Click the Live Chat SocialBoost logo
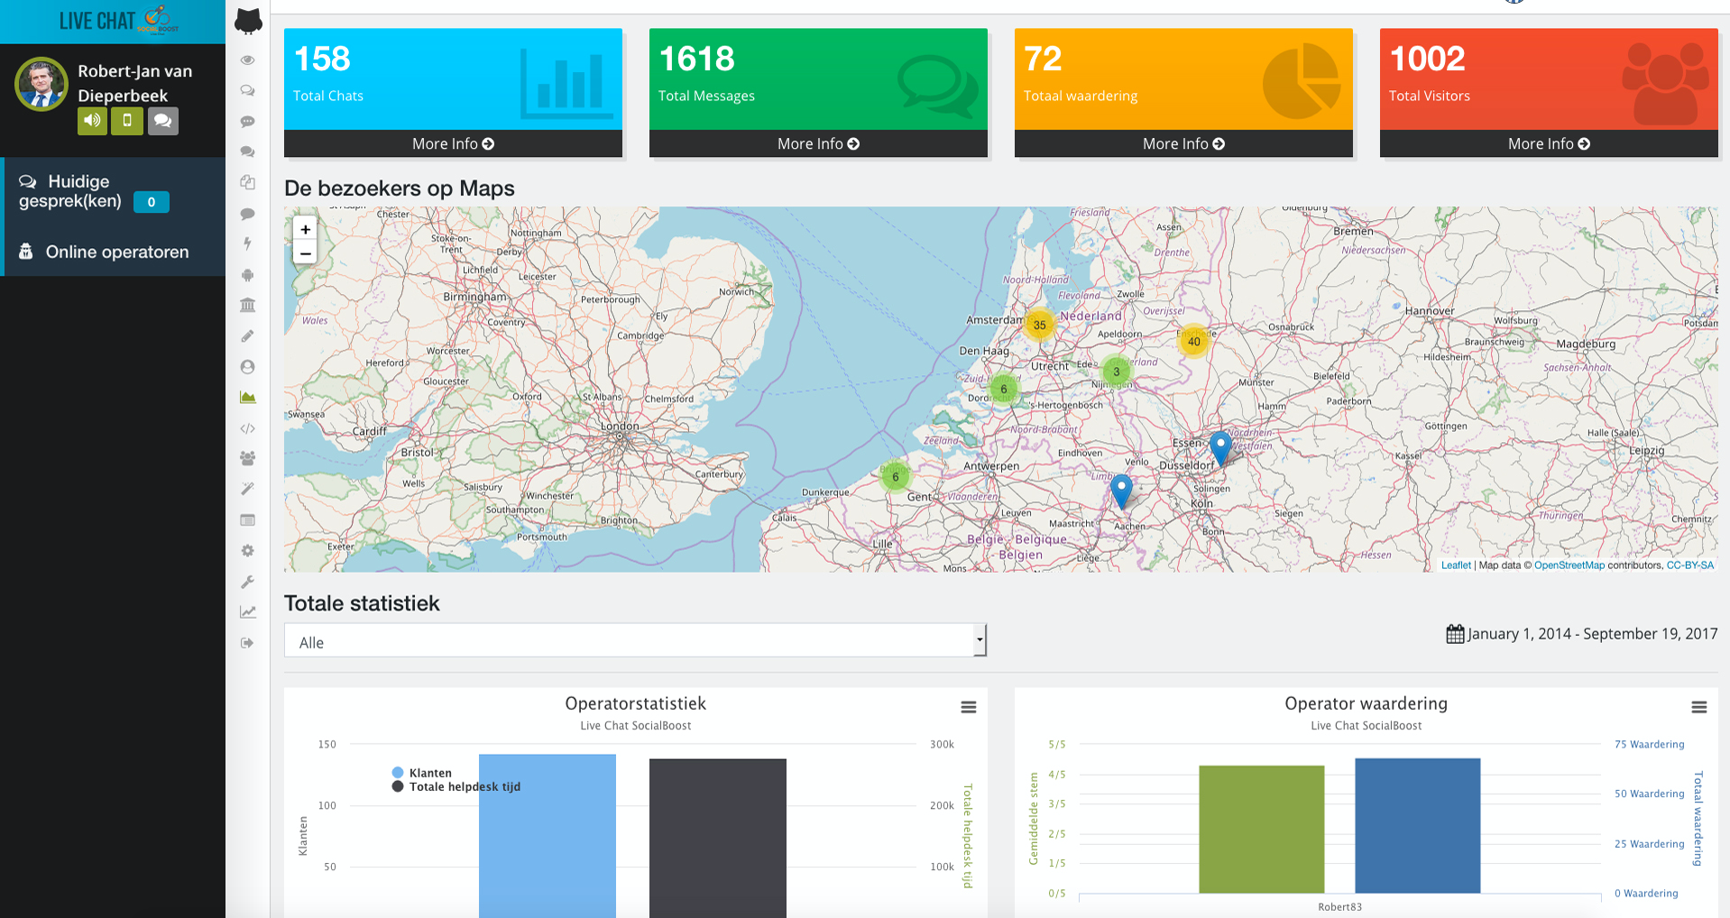This screenshot has width=1730, height=918. click(118, 20)
